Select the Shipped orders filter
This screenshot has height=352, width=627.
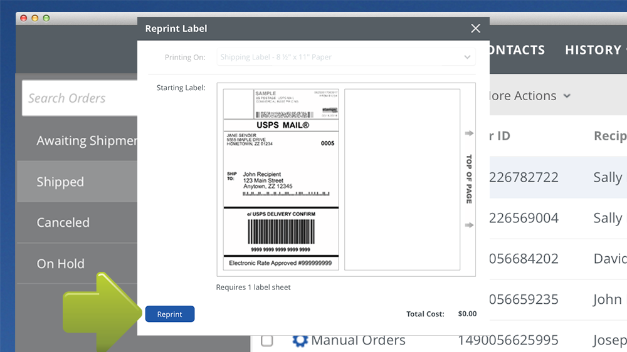pyautogui.click(x=60, y=182)
